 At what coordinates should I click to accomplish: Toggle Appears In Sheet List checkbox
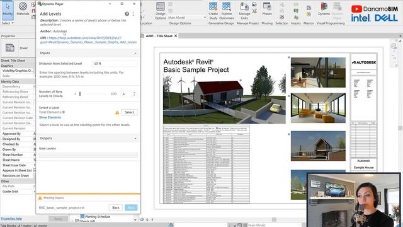35,170
